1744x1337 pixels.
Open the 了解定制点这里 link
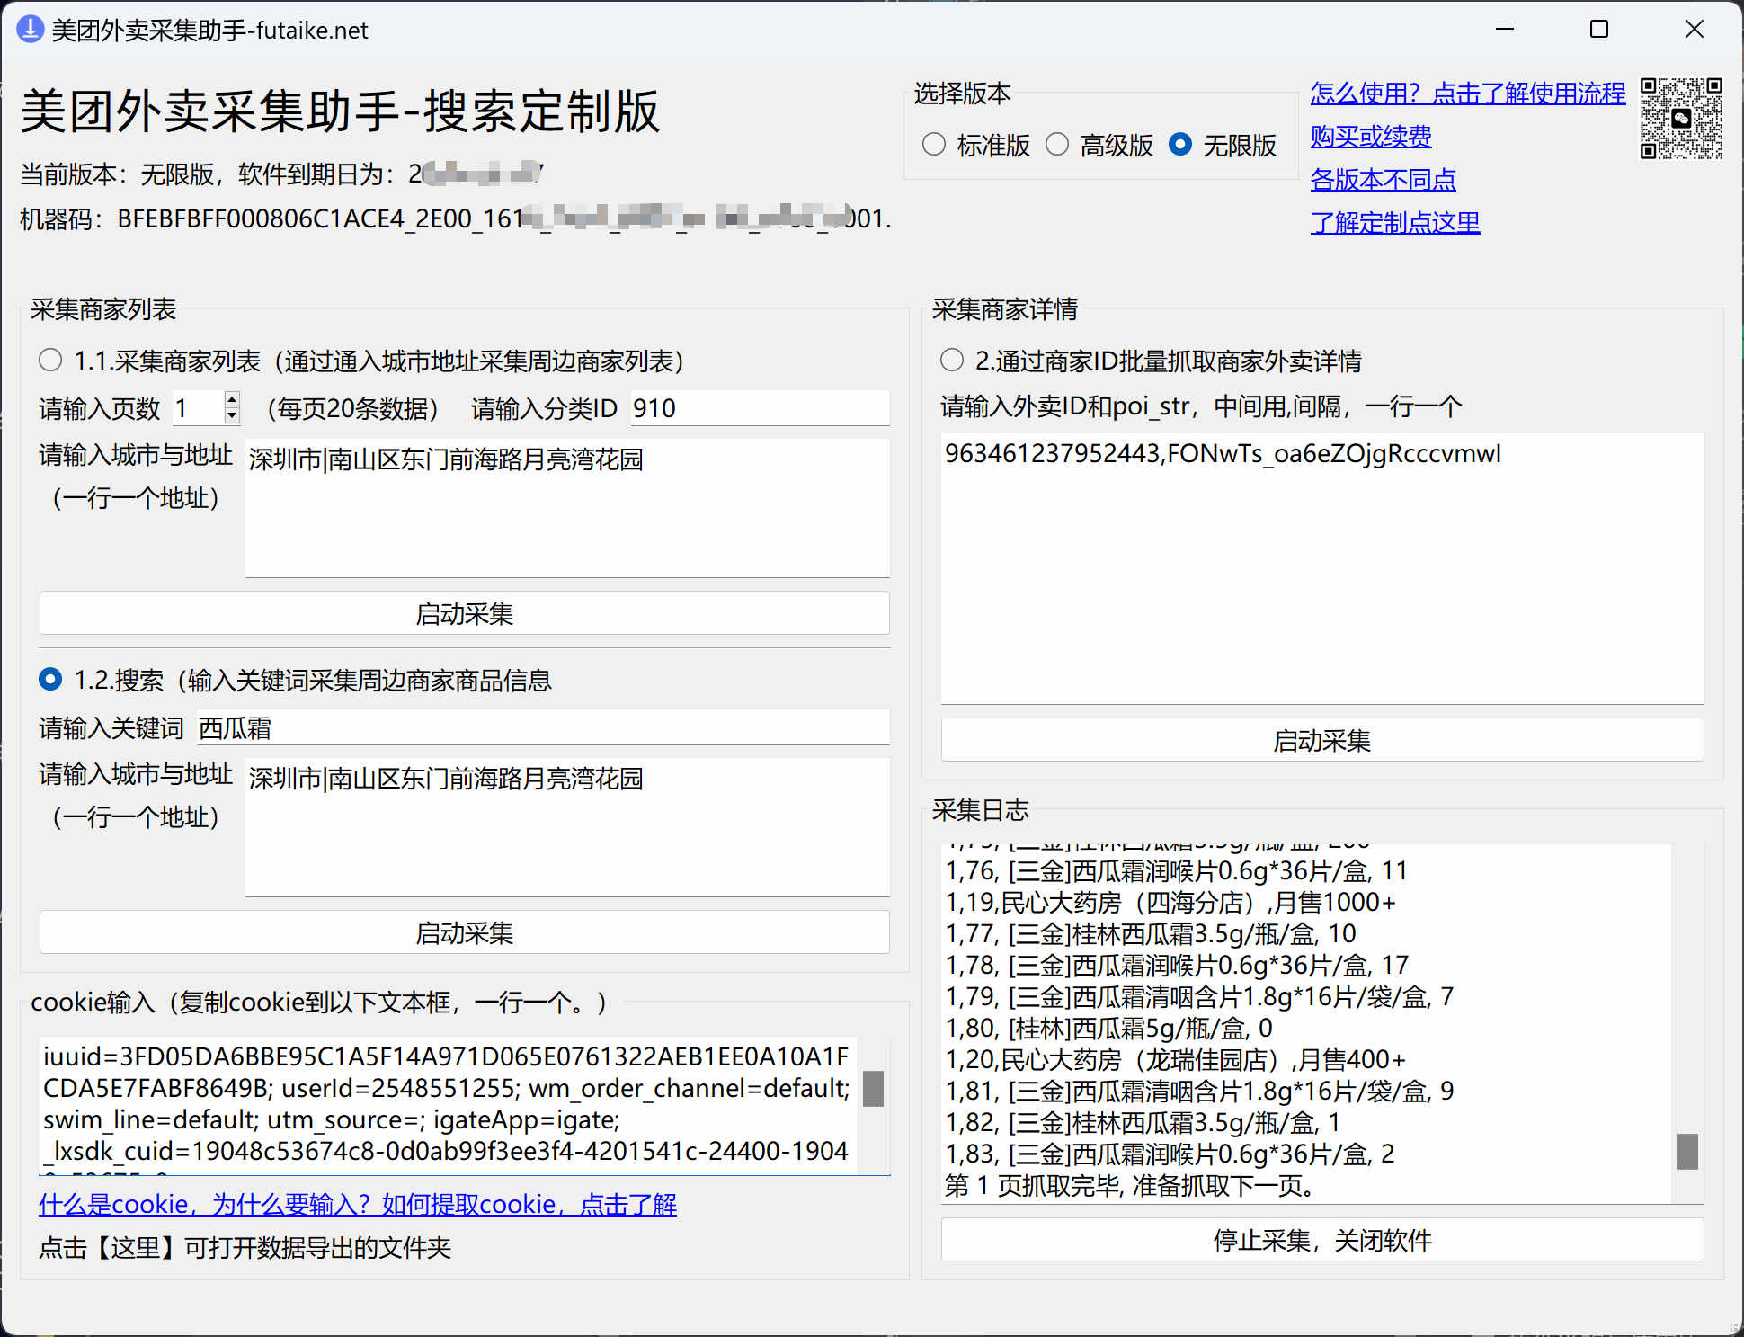pos(1394,222)
